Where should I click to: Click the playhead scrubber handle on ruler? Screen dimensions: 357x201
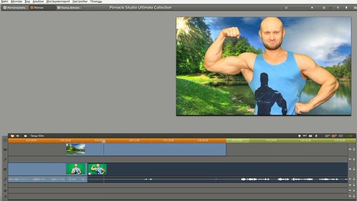[104, 141]
